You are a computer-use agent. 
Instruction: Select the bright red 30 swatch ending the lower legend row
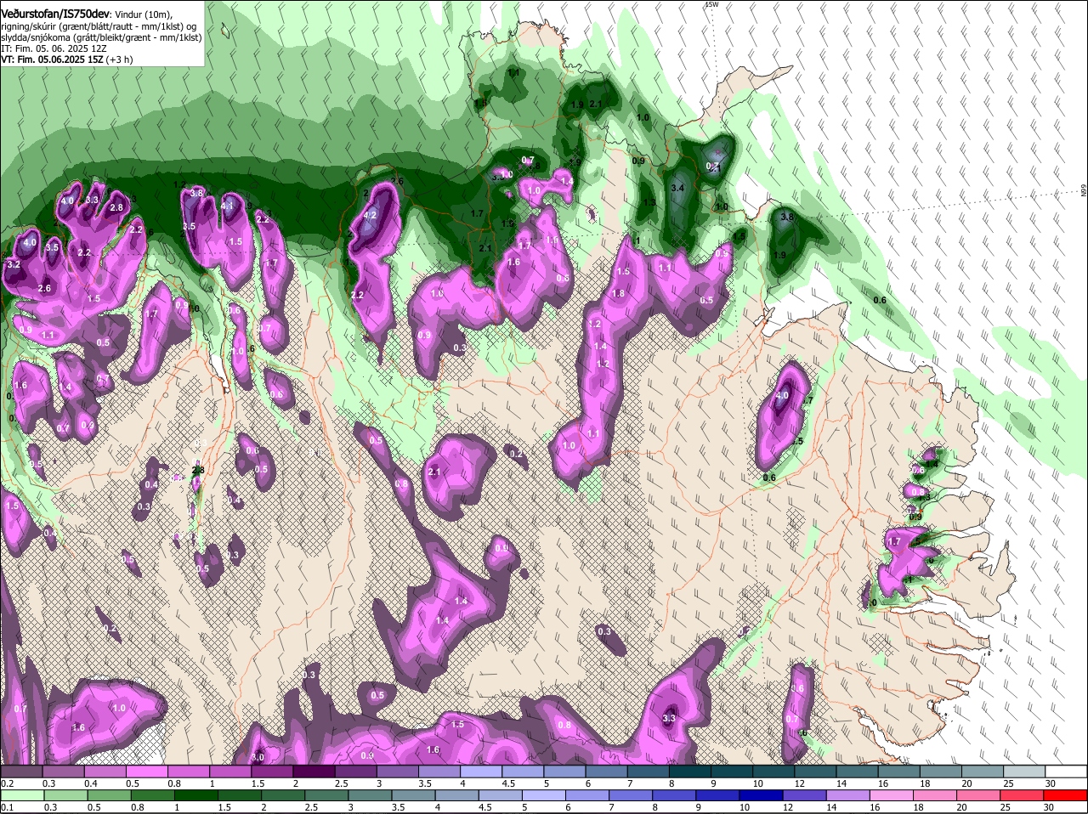pyautogui.click(x=1065, y=795)
